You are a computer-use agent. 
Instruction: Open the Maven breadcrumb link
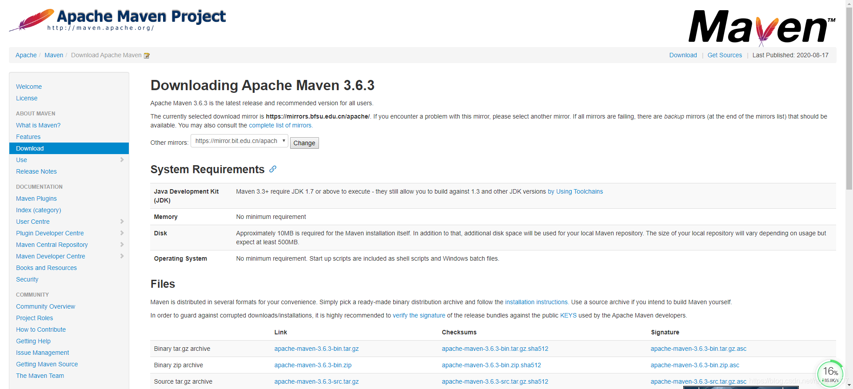coord(54,55)
